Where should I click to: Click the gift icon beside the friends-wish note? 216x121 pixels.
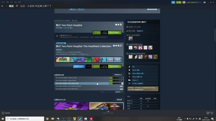[x=57, y=36]
